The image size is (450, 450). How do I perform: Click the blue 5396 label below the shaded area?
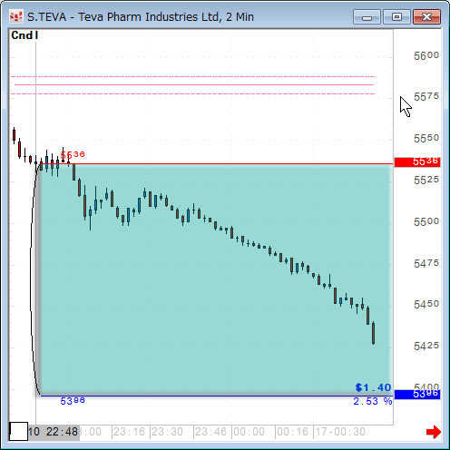(73, 401)
